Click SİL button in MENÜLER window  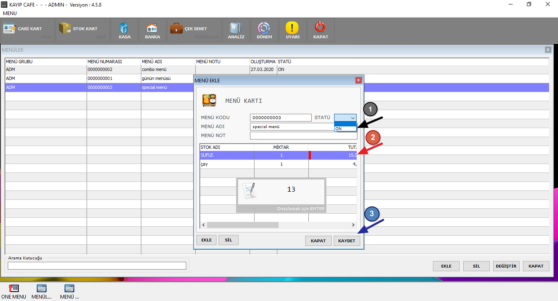[x=476, y=266]
